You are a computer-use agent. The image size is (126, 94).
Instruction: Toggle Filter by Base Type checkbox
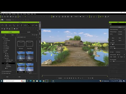3,73
